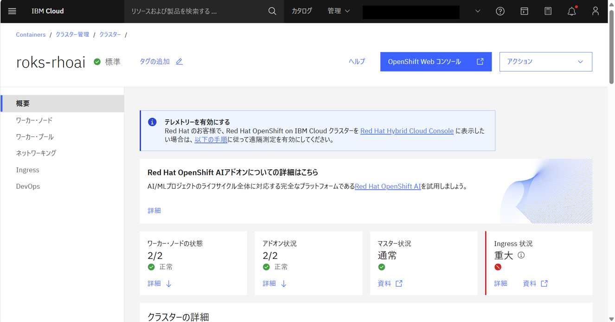Expand the 管理 dropdown menu

click(x=339, y=11)
